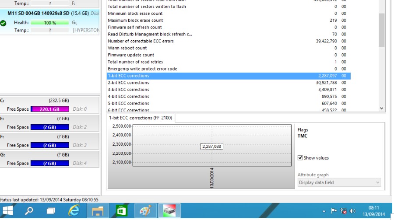394x220 pixels.
Task: Click the 13/09/2014 graph date label
Action: coord(212,178)
